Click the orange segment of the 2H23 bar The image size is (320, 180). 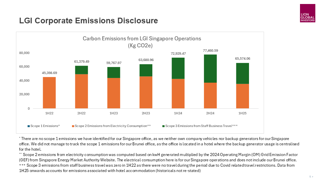coord(146,92)
